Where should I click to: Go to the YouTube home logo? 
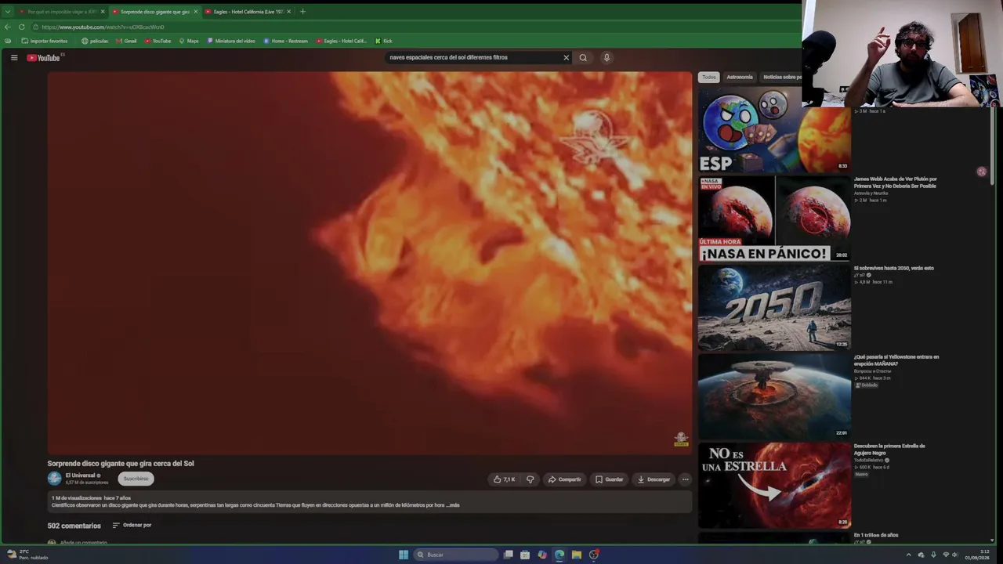pyautogui.click(x=44, y=57)
